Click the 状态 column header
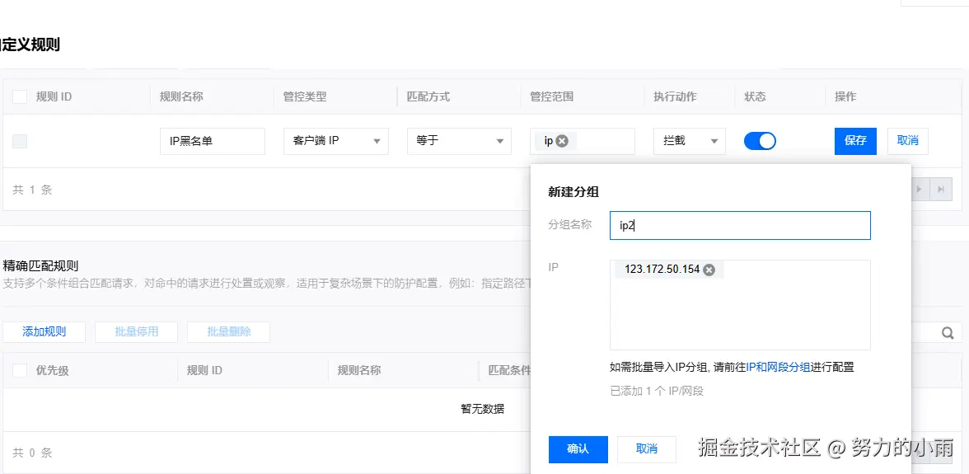 coord(755,97)
